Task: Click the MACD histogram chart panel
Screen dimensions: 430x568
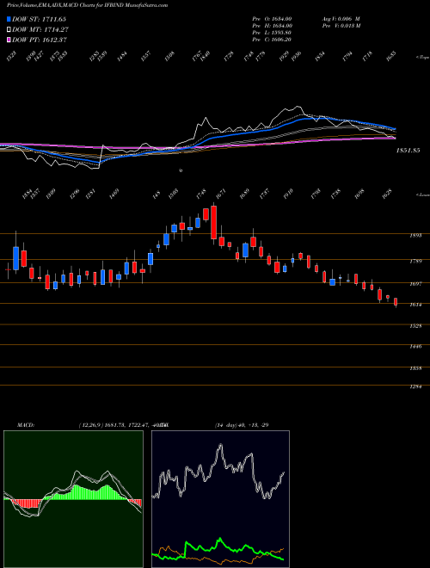Action: tap(73, 499)
